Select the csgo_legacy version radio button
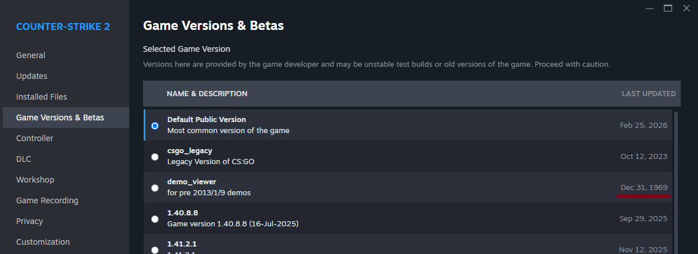Screen dimensions: 698x254 155,157
